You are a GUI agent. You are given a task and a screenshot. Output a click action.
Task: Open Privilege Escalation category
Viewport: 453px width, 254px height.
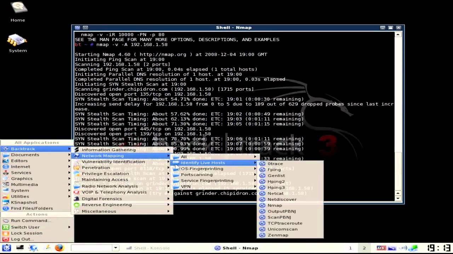pos(122,174)
